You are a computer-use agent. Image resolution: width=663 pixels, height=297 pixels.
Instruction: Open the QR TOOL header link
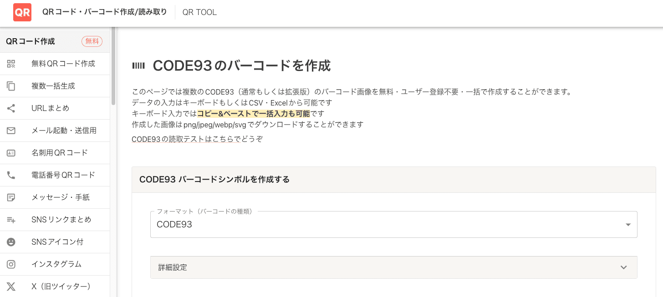(x=199, y=12)
